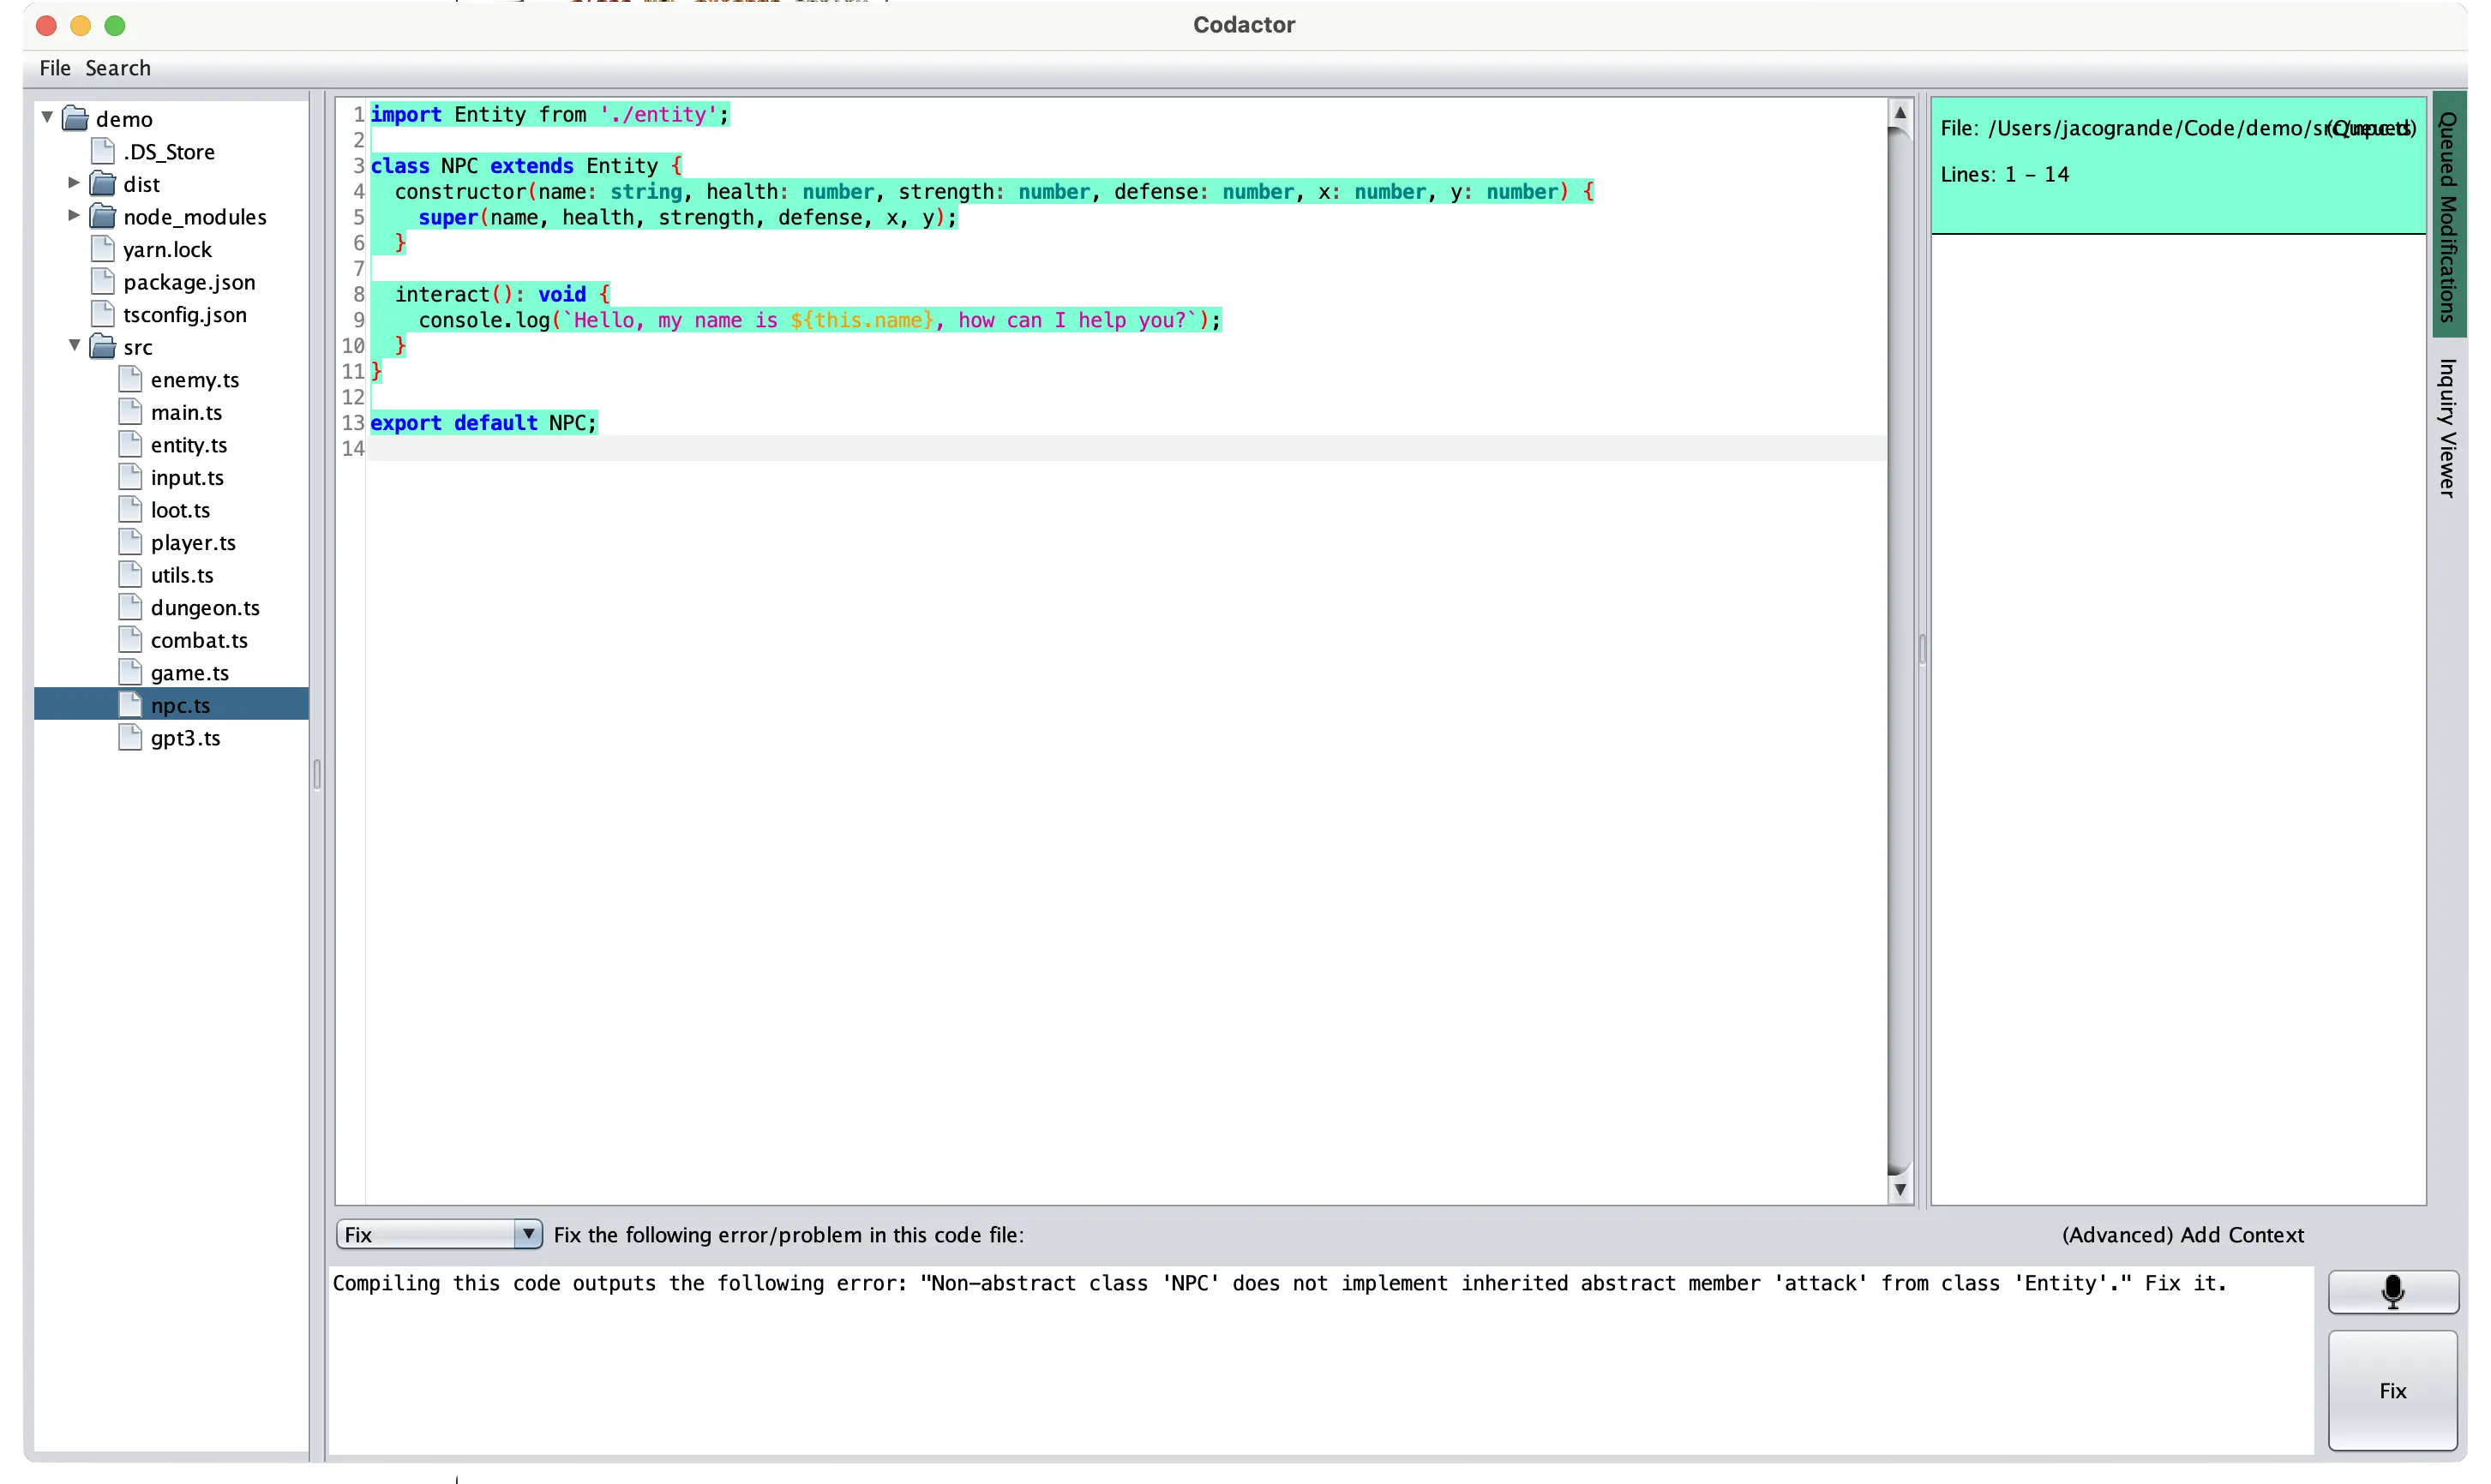Select the queued modification Lines 1 – 14
2491x1484 pixels.
tap(2177, 165)
